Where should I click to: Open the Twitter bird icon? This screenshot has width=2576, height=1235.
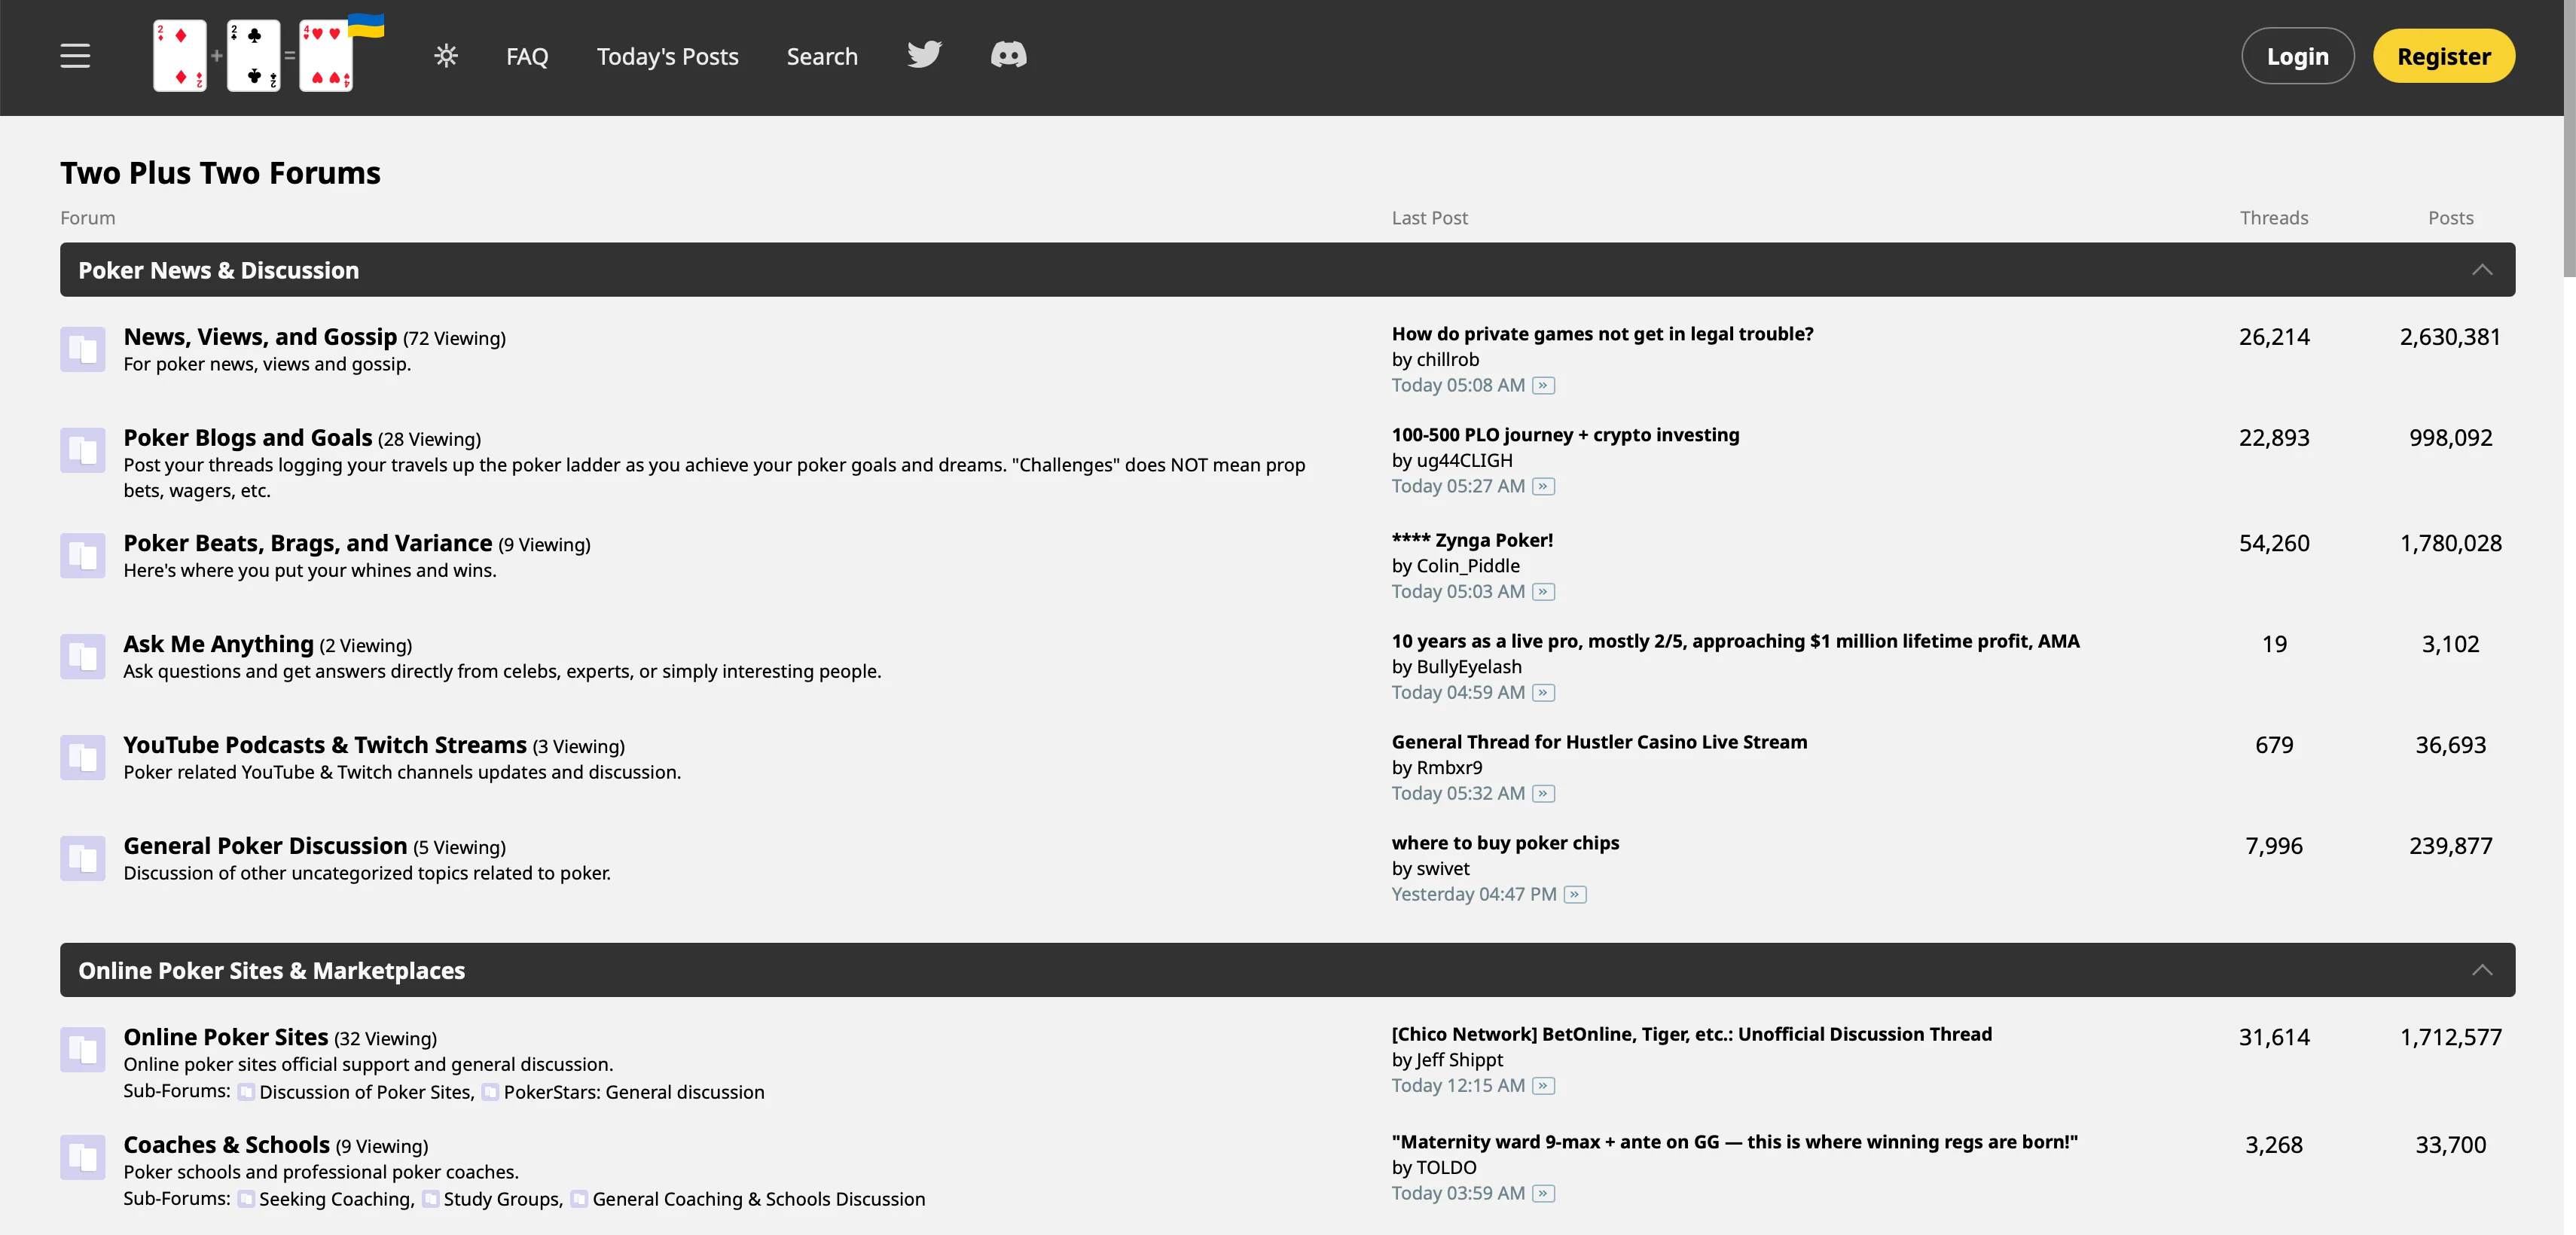924,55
